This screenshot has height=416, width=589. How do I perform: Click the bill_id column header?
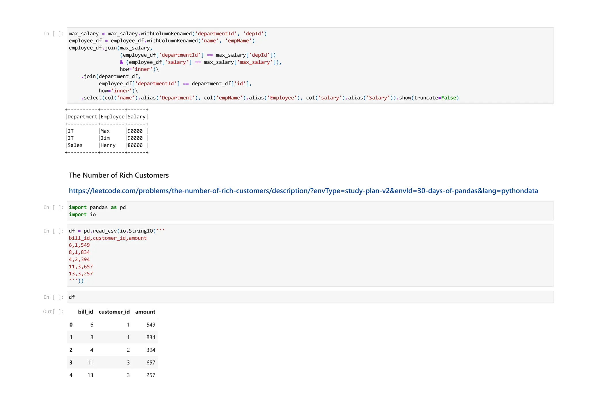(x=85, y=312)
